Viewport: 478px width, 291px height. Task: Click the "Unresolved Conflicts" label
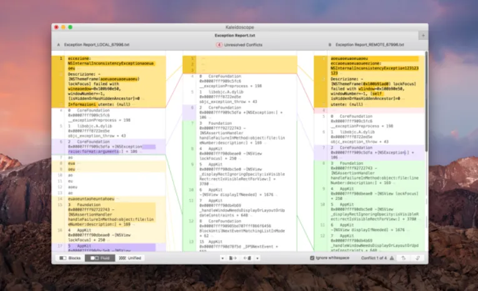(243, 45)
